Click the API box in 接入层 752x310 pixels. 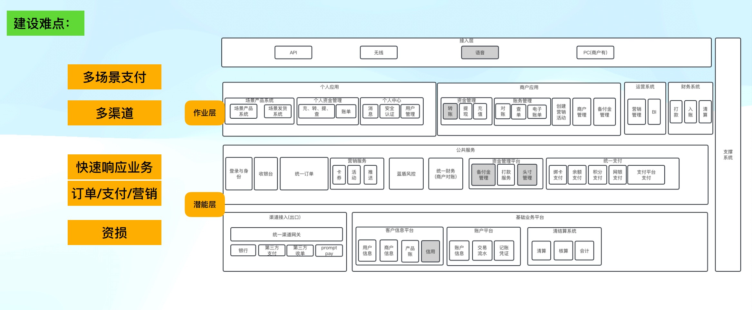[293, 52]
